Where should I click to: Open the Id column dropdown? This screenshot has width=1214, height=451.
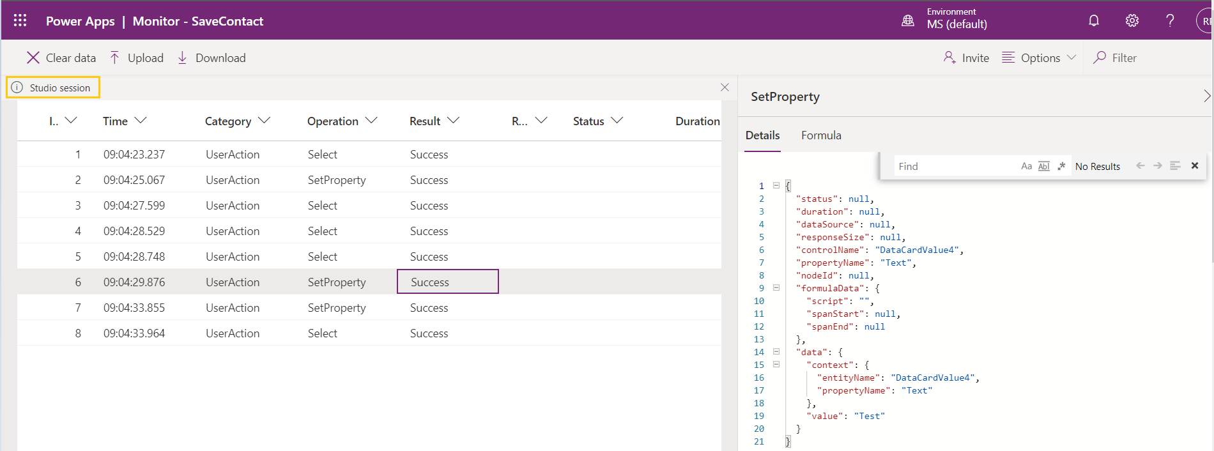click(71, 121)
